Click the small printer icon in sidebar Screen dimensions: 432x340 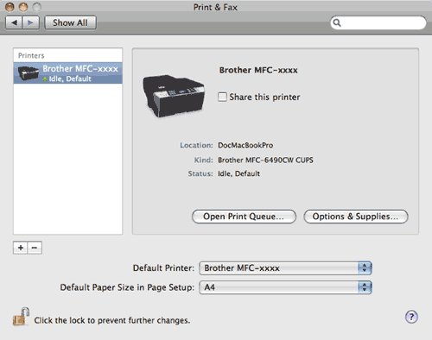[x=29, y=73]
